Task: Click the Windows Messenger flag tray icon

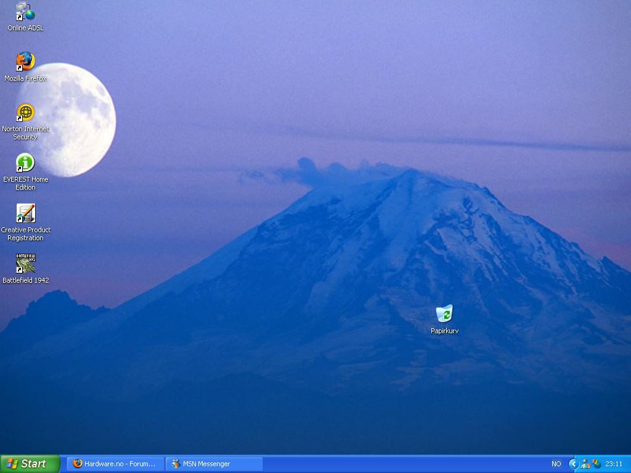Action: [x=596, y=464]
